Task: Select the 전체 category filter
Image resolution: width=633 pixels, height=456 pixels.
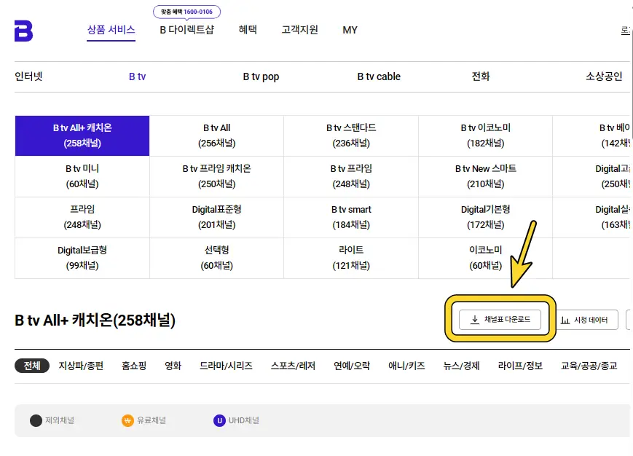Action: pyautogui.click(x=32, y=366)
